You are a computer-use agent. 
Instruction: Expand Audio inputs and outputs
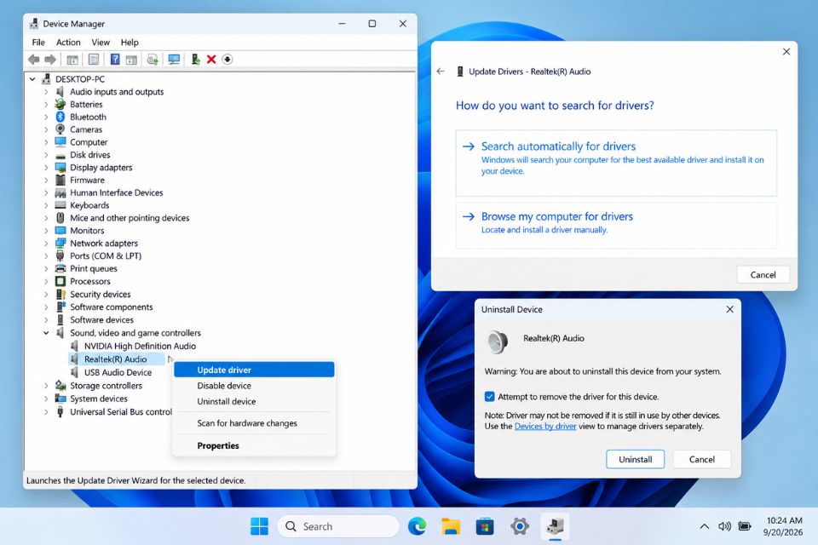(x=46, y=92)
